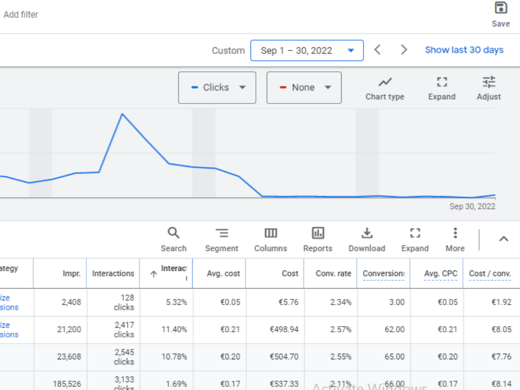Collapse the table with the chevron
The width and height of the screenshot is (520, 390).
pyautogui.click(x=503, y=239)
